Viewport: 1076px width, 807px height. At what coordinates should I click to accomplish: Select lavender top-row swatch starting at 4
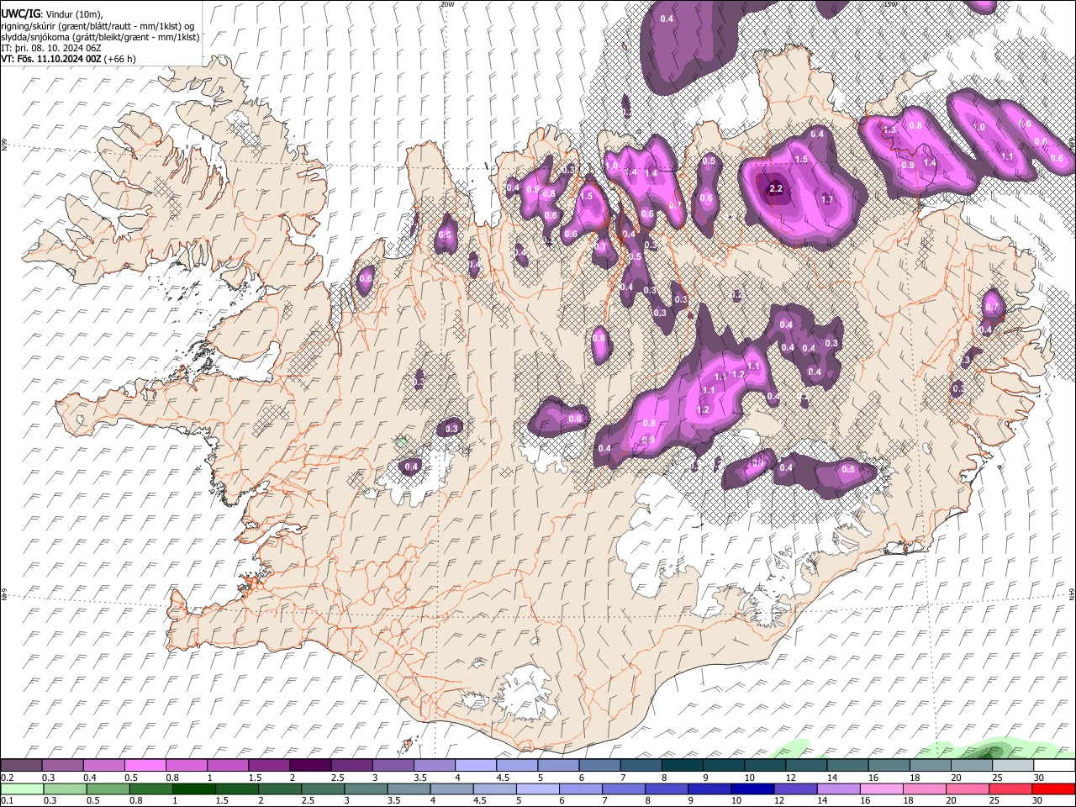point(475,766)
